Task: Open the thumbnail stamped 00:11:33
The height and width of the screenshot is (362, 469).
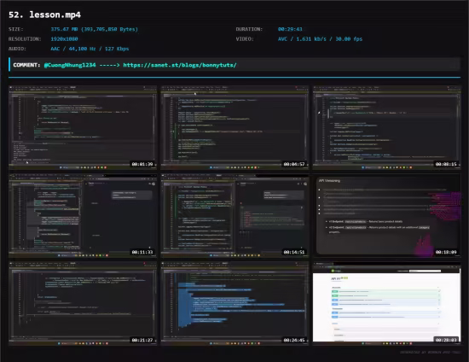Action: (x=83, y=216)
